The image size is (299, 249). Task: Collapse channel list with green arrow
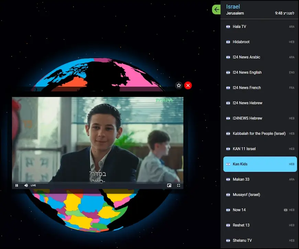216,9
